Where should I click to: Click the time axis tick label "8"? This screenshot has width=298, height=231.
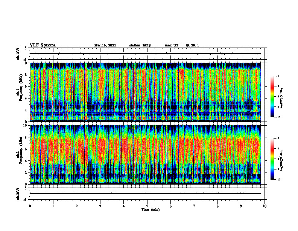coord(217,206)
